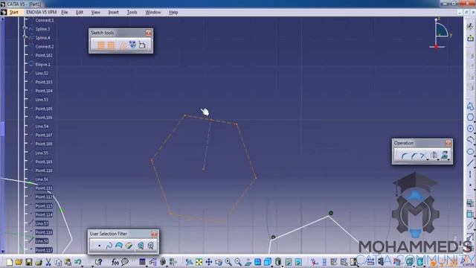The height and width of the screenshot is (268, 476).
Task: Click the Trim tool in Operation toolbar
Action: 422,156
